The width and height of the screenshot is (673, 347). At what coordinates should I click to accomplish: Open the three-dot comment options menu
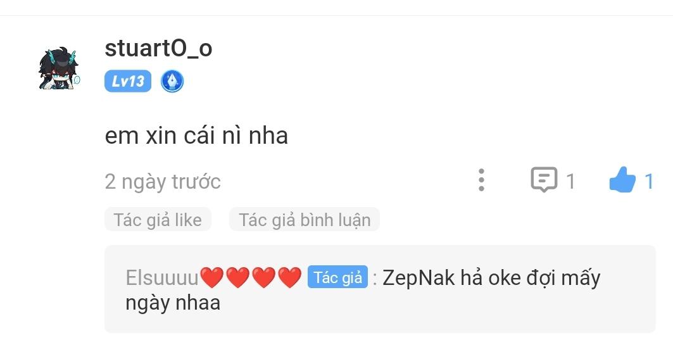point(481,180)
